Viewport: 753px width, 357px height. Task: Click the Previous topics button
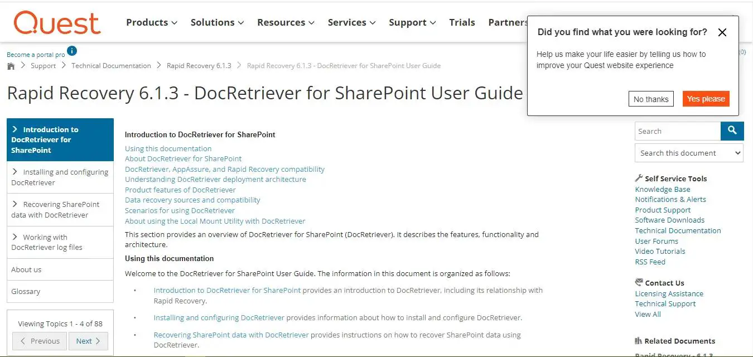(40, 341)
